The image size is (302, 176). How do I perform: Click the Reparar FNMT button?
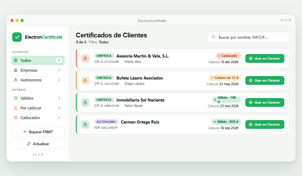pos(38,132)
